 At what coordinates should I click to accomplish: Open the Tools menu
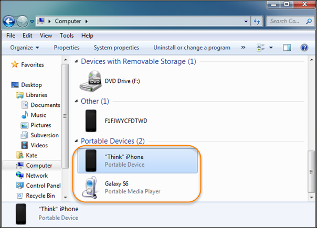tap(67, 36)
